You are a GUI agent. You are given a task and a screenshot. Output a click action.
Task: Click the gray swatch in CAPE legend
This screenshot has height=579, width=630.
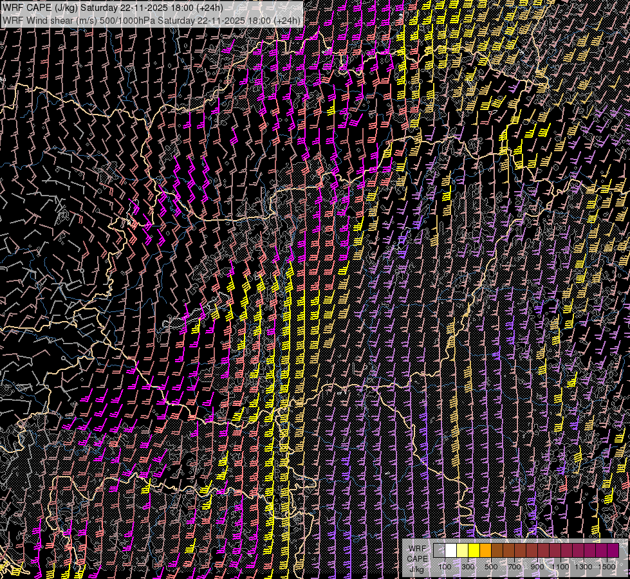[439, 551]
